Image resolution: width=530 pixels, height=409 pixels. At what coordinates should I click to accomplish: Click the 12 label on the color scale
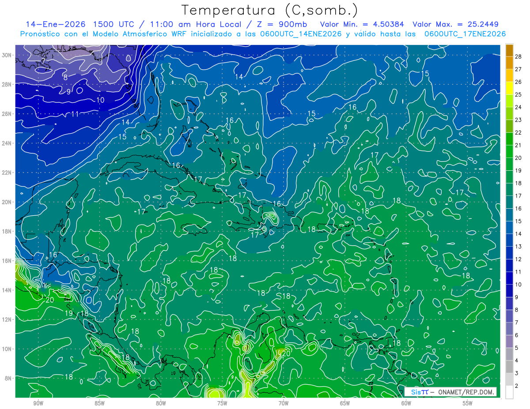click(x=519, y=259)
